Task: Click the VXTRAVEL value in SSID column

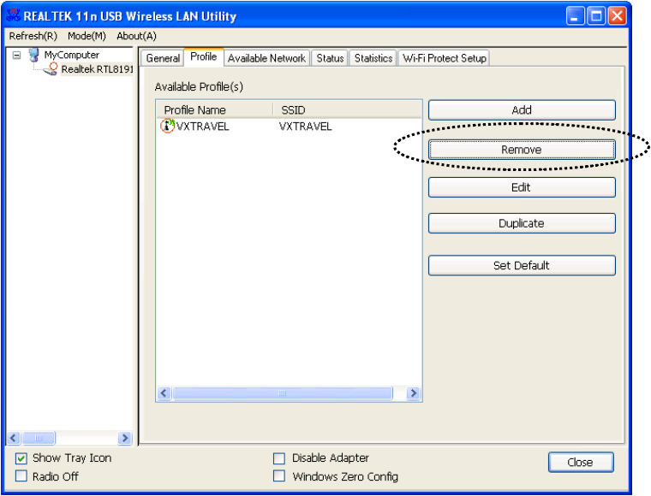Action: tap(305, 126)
